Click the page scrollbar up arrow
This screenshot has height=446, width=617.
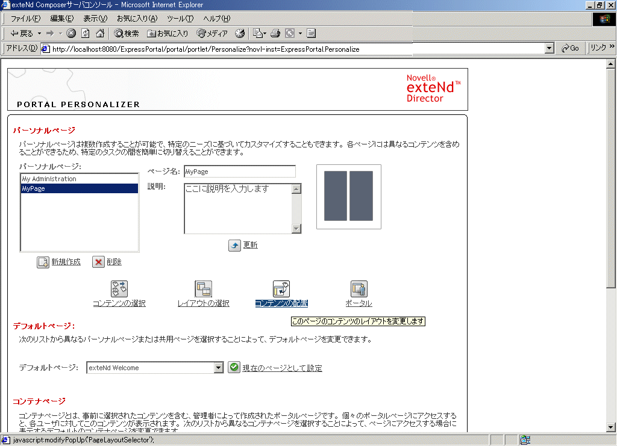click(x=611, y=64)
